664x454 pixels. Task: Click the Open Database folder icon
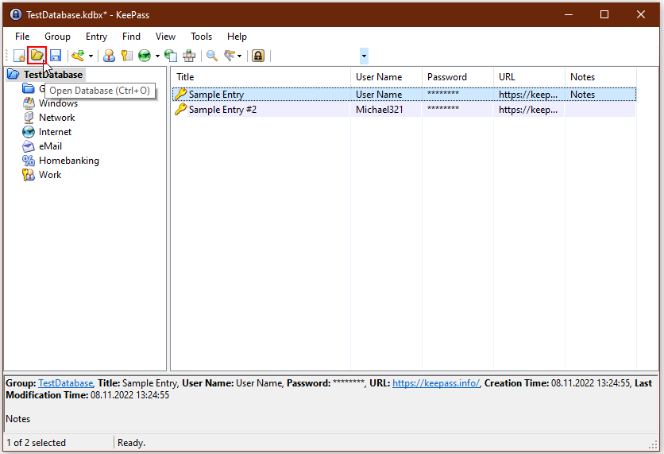[37, 56]
